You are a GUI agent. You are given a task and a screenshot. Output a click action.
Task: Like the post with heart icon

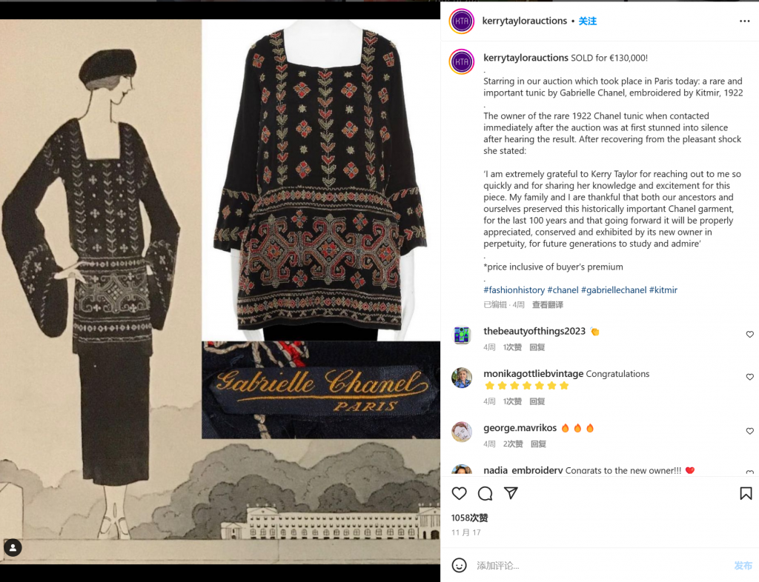click(x=459, y=493)
